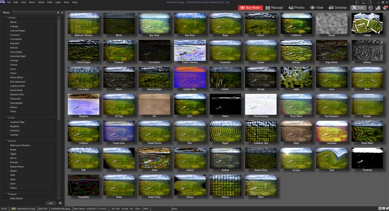Open the Dashboard bar chart icon
This screenshot has height=211, width=389.
[378, 7]
